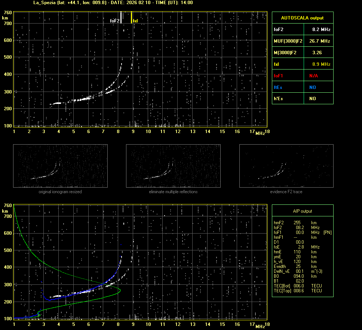Click the MUF(3000)F2 row label

[x=288, y=41]
